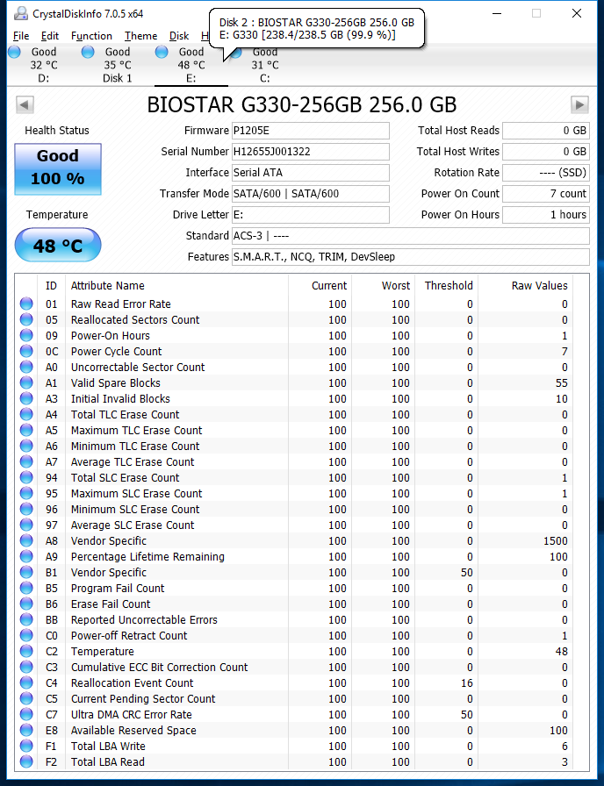604x786 pixels.
Task: Open the Function menu
Action: point(91,36)
